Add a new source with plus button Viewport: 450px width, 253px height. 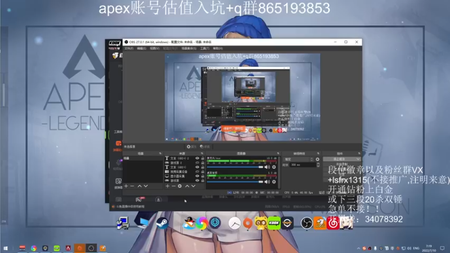coord(167,186)
